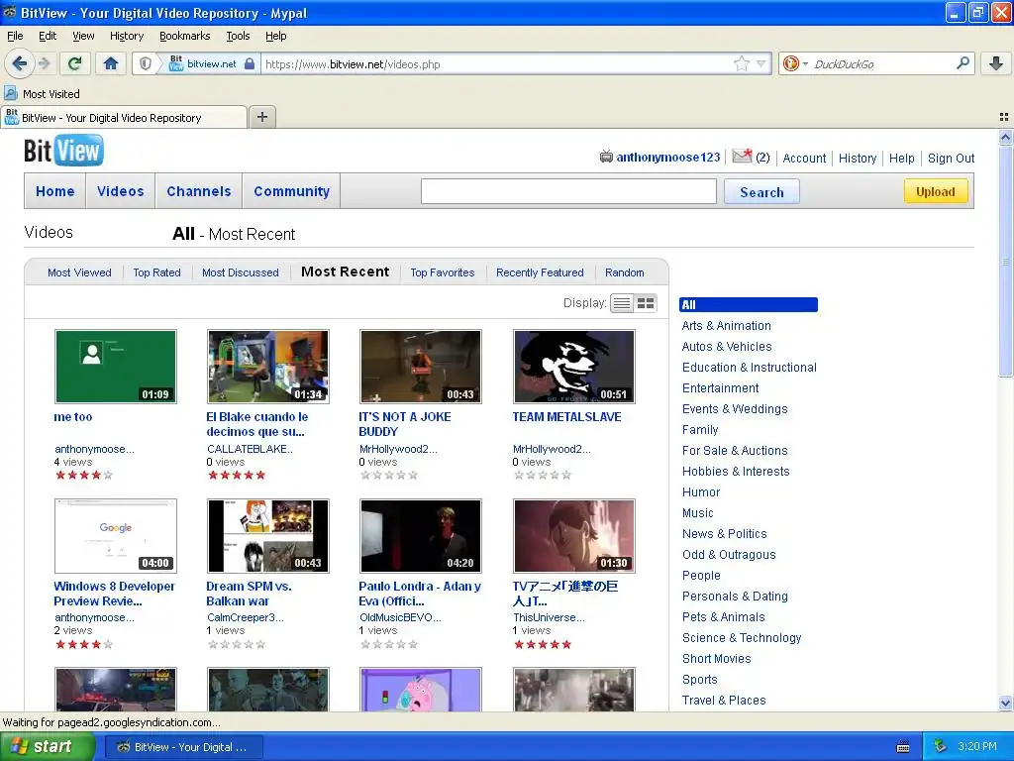Open IT'S NOT A JOKE BUDDY video title
This screenshot has width=1014, height=761.
pos(405,424)
